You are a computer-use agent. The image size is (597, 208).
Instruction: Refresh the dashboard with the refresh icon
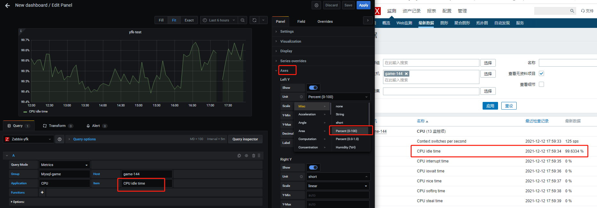tap(254, 20)
